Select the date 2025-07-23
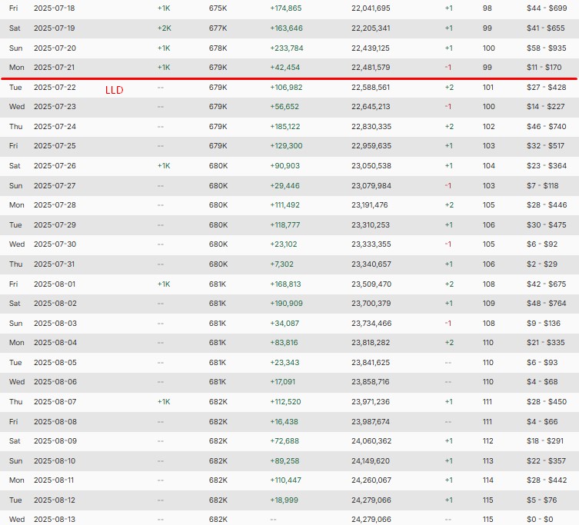 point(55,106)
